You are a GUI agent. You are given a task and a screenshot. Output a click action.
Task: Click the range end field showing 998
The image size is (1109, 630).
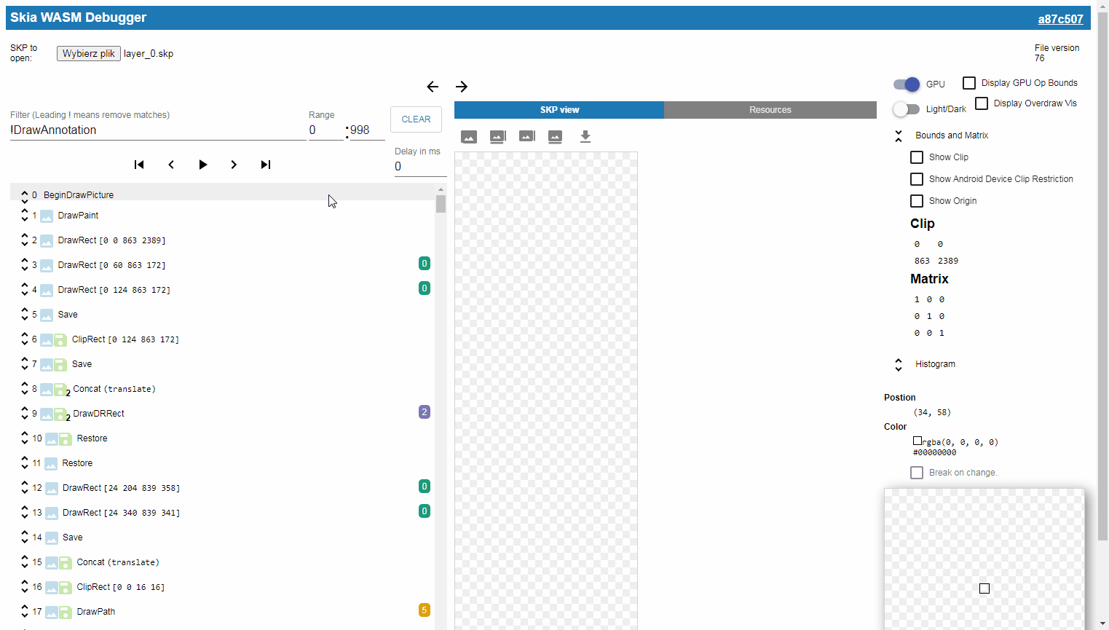pos(368,130)
